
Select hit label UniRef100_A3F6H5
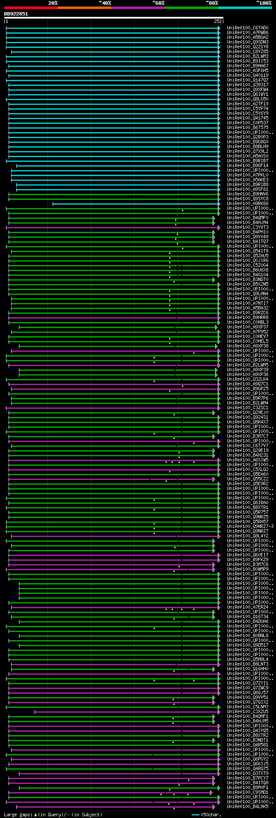(248, 71)
